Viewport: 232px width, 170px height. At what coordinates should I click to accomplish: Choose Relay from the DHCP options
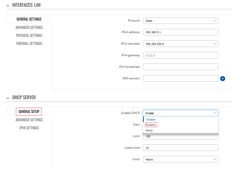(x=149, y=130)
